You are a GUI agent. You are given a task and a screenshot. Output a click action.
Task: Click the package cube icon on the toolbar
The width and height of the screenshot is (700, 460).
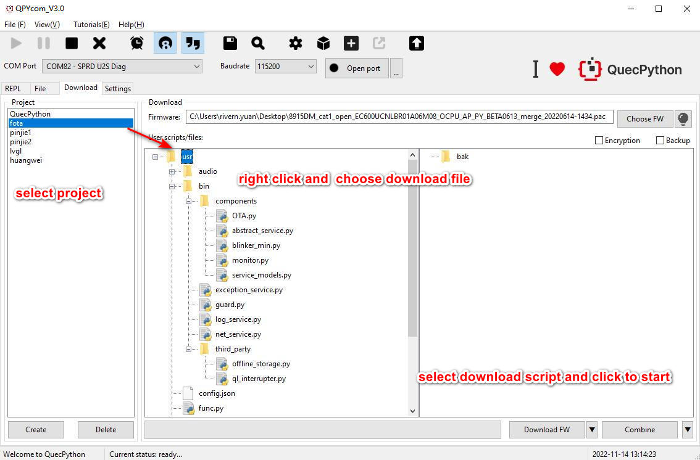coord(323,43)
